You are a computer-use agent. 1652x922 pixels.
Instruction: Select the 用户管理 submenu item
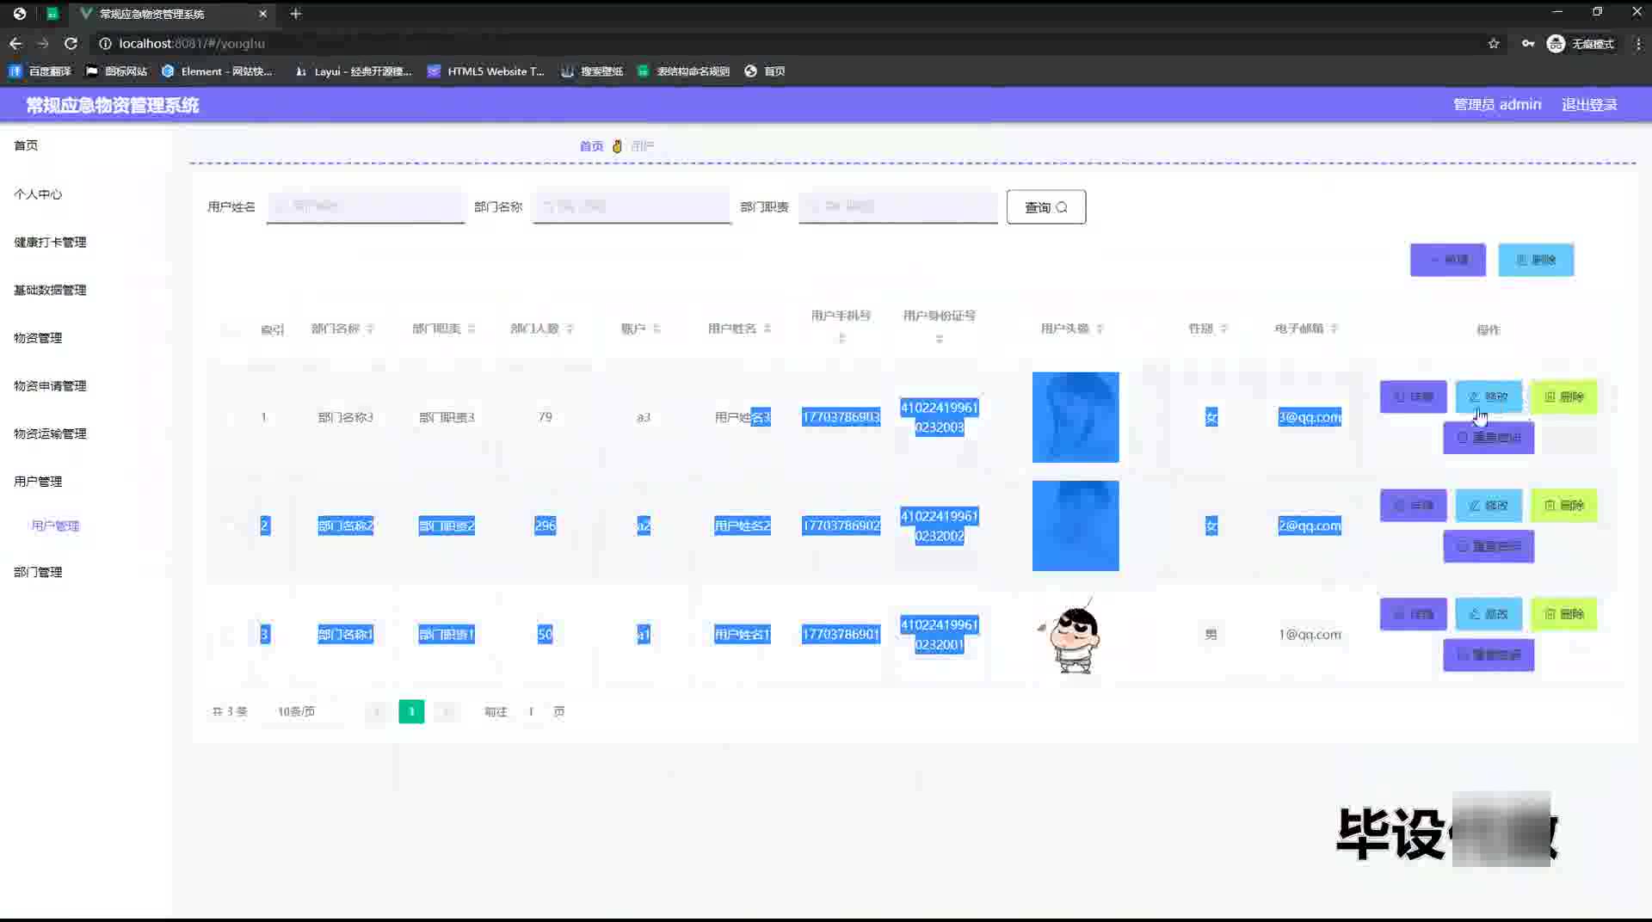click(55, 526)
